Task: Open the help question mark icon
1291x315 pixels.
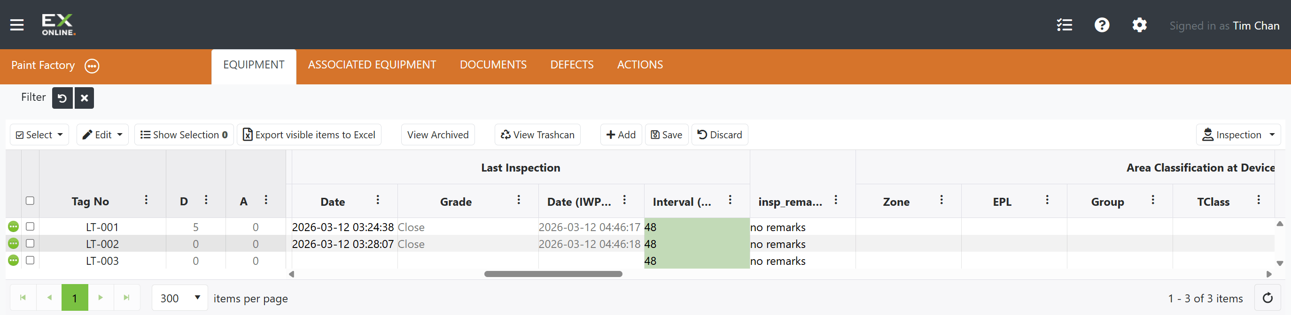Action: (x=1102, y=25)
